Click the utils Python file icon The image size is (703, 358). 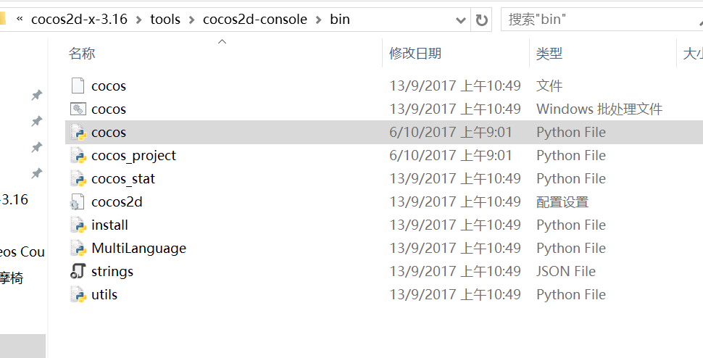78,295
